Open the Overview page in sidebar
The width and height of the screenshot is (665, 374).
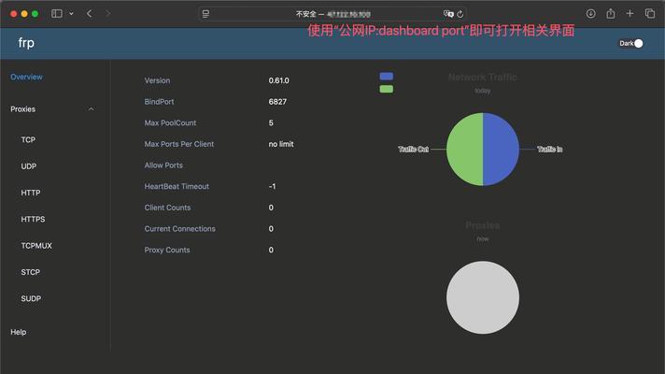[x=26, y=77]
